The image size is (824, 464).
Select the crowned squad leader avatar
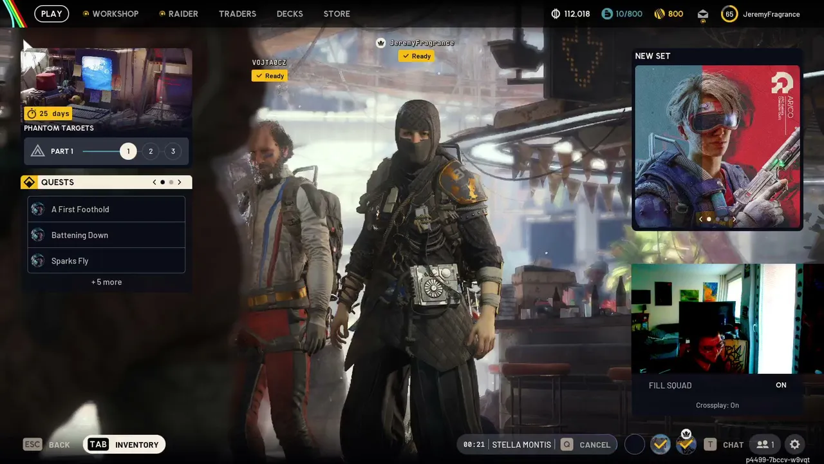[686, 444]
